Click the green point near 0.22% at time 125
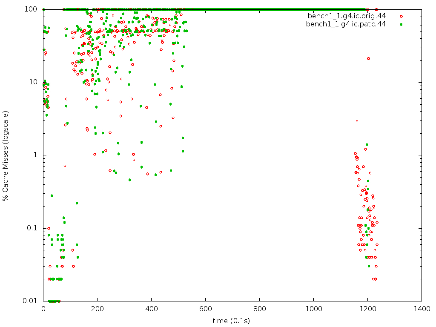Viewport: 436px width, 327px height. 77,203
